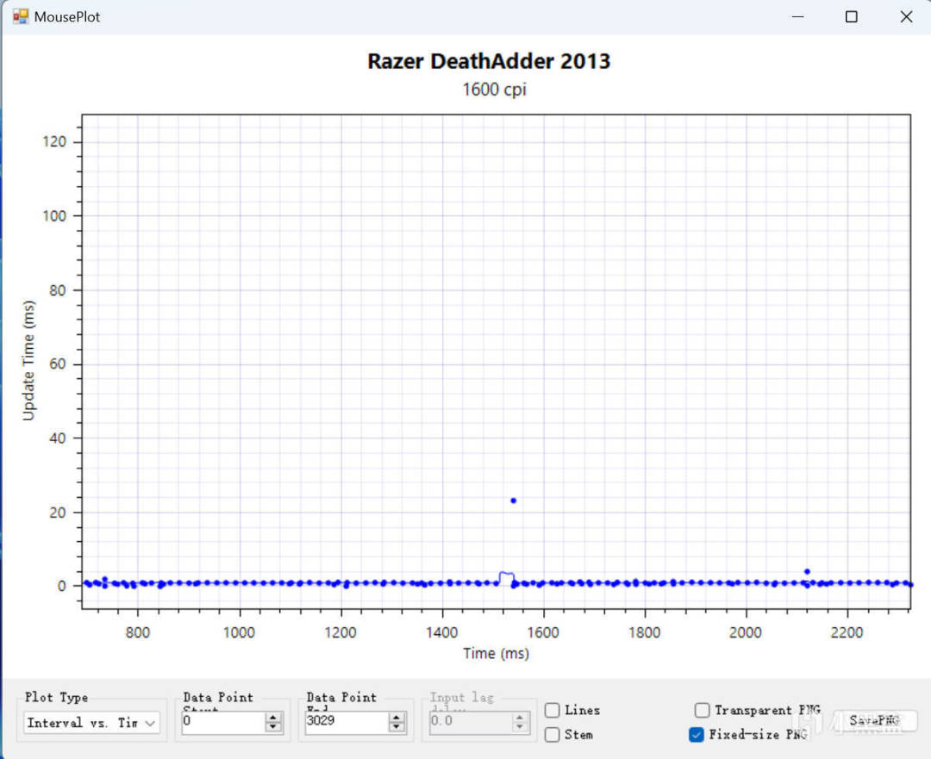Decrease Data Point Start with down arrow
Viewport: 931px width, 759px height.
[x=273, y=727]
